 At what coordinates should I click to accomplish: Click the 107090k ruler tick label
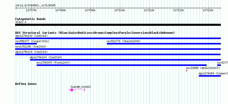(x=90, y=10)
